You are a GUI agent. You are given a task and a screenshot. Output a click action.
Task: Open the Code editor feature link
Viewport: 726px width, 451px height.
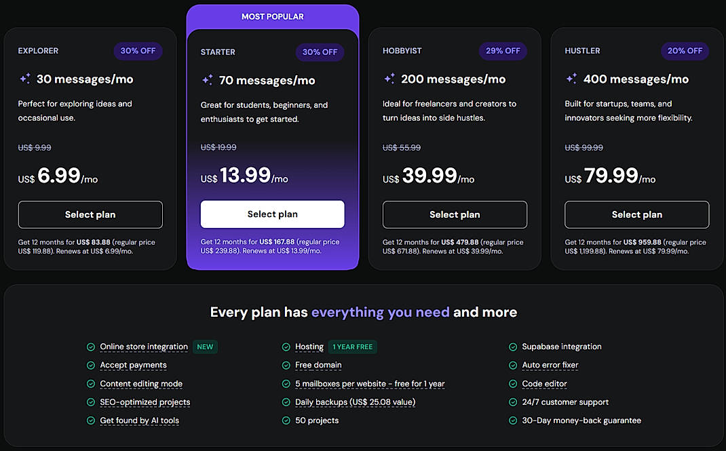pos(544,383)
